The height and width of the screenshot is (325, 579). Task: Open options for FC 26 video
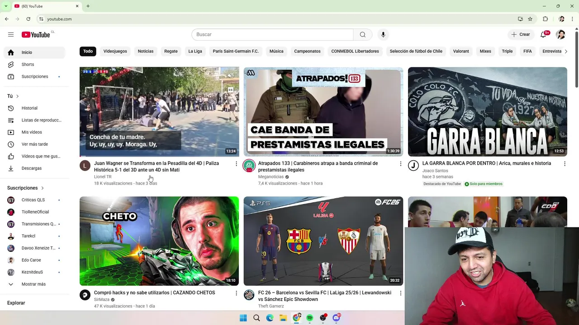tap(400, 293)
